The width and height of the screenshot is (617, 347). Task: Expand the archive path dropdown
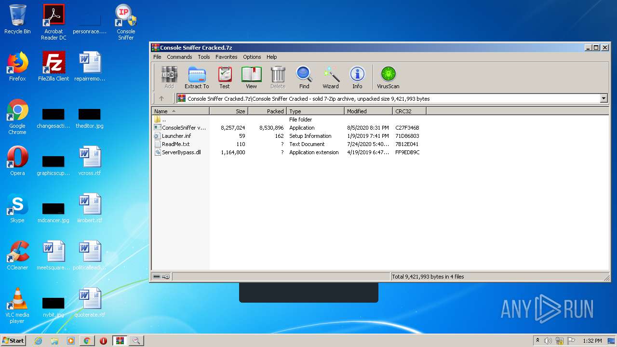coord(604,98)
